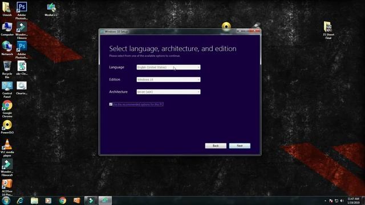Click the Back button

216,146
